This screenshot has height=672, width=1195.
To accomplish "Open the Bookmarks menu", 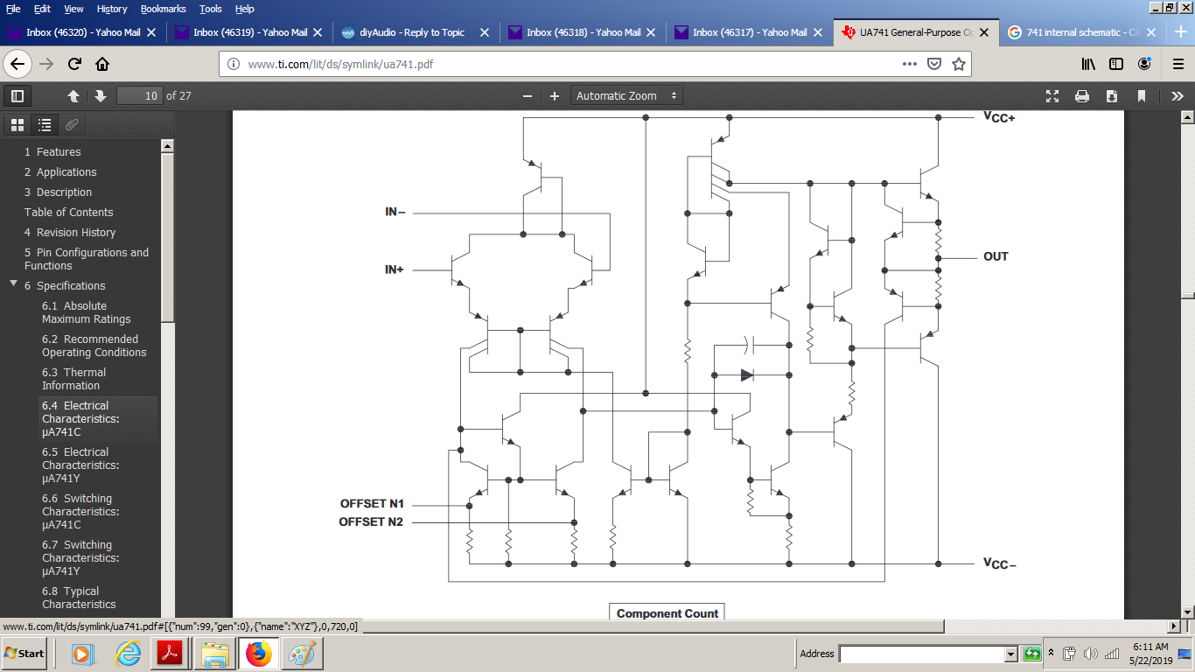I will [164, 9].
